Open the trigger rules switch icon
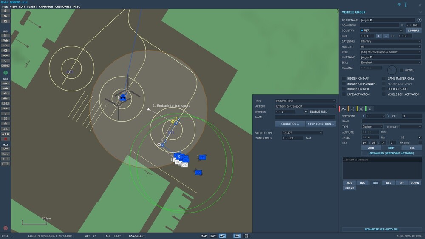Screen dimensions: 425x239 [6, 46]
